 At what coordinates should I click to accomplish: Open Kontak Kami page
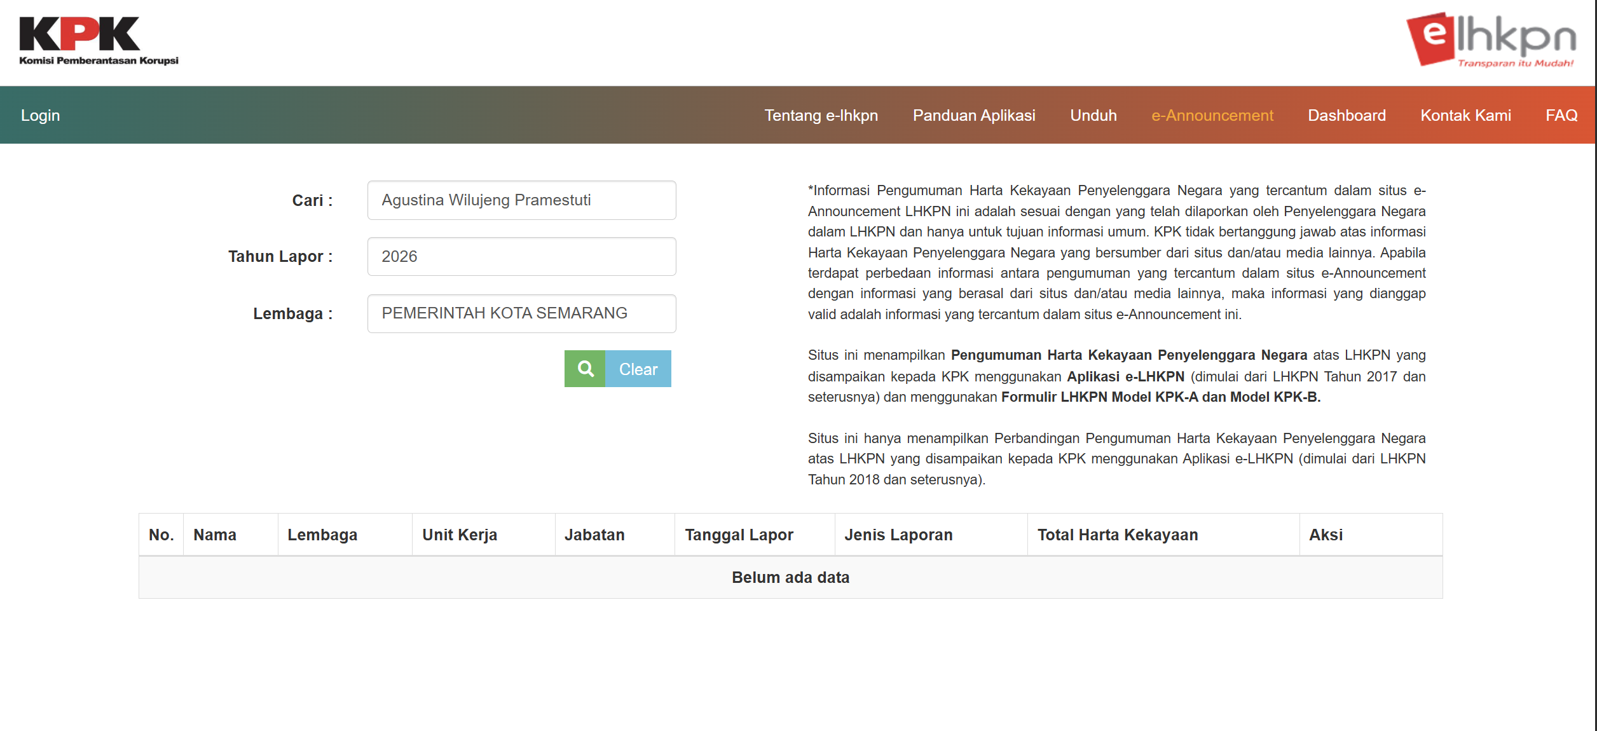1465,115
